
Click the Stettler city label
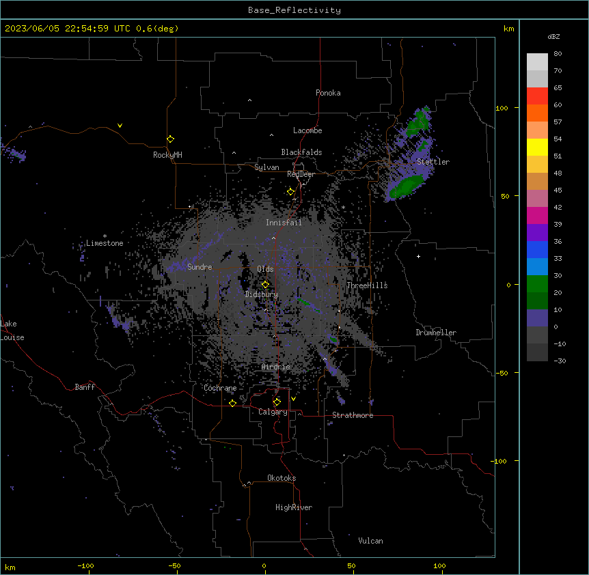(x=433, y=162)
